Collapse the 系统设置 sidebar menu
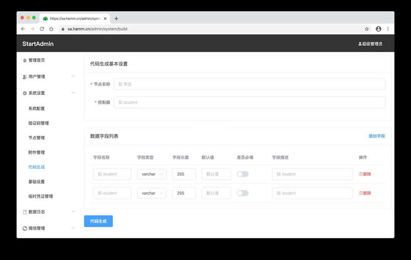 (49, 93)
